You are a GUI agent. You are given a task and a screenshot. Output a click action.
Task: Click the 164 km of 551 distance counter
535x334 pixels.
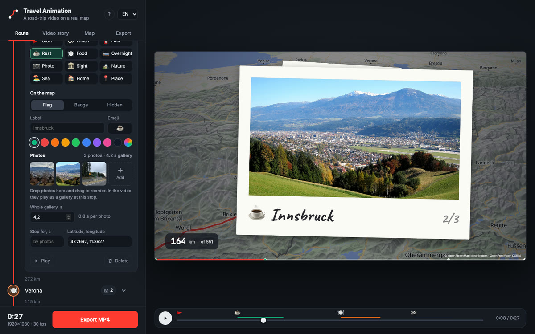192,241
